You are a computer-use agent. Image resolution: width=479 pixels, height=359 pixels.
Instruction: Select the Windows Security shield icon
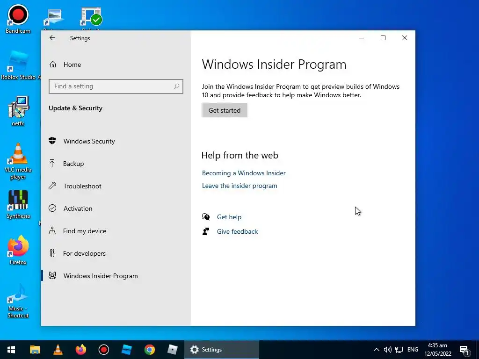[x=52, y=141]
